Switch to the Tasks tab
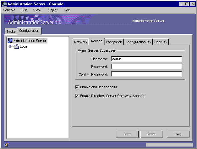Viewport: 197px width, 149px height. pyautogui.click(x=11, y=32)
